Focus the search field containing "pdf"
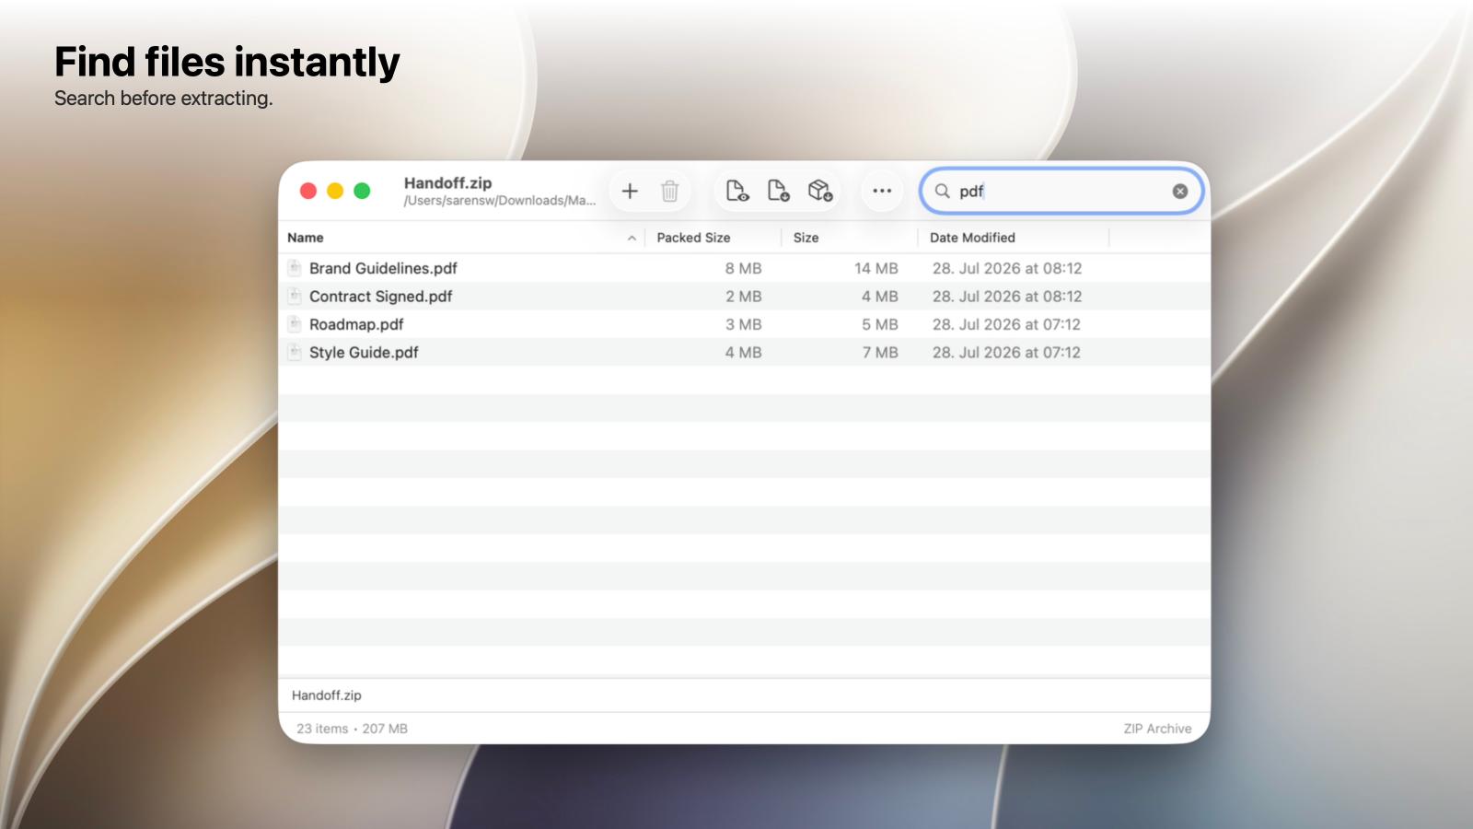The height and width of the screenshot is (829, 1473). point(1061,191)
